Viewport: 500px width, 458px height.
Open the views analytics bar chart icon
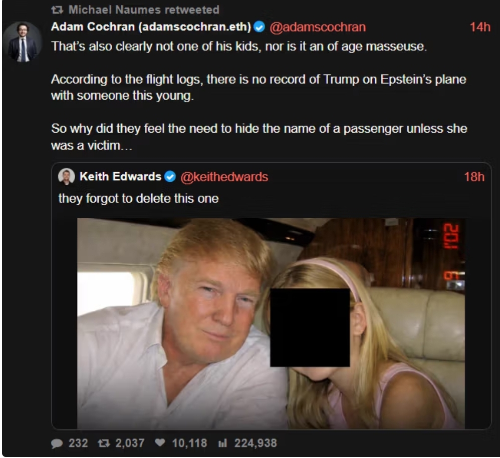pyautogui.click(x=222, y=443)
